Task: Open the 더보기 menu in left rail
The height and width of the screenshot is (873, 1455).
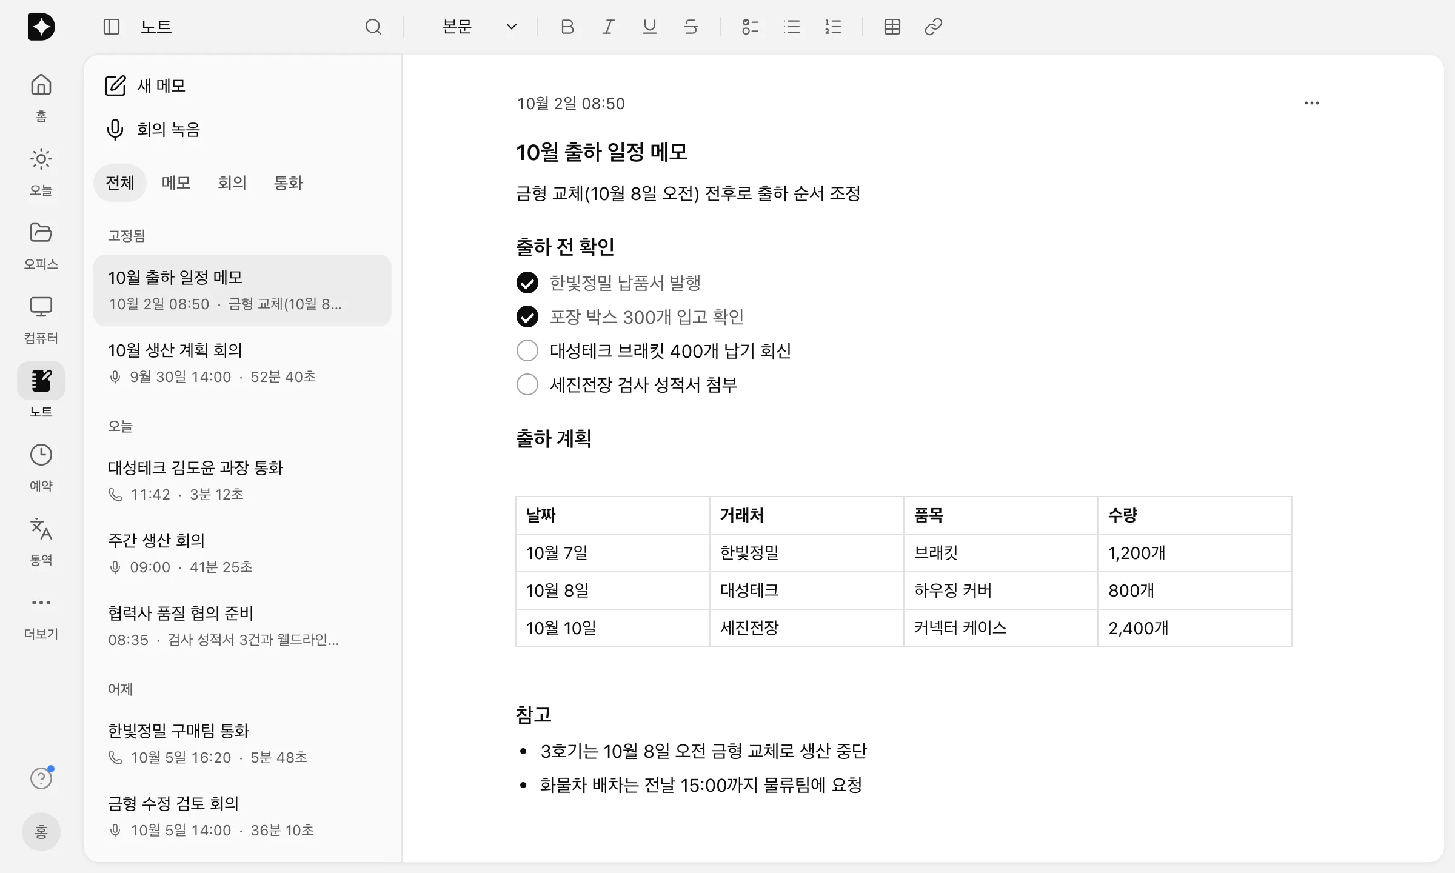Action: tap(41, 615)
